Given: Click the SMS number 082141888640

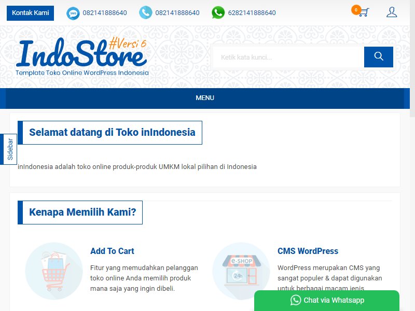Looking at the screenshot, I should [x=105, y=12].
